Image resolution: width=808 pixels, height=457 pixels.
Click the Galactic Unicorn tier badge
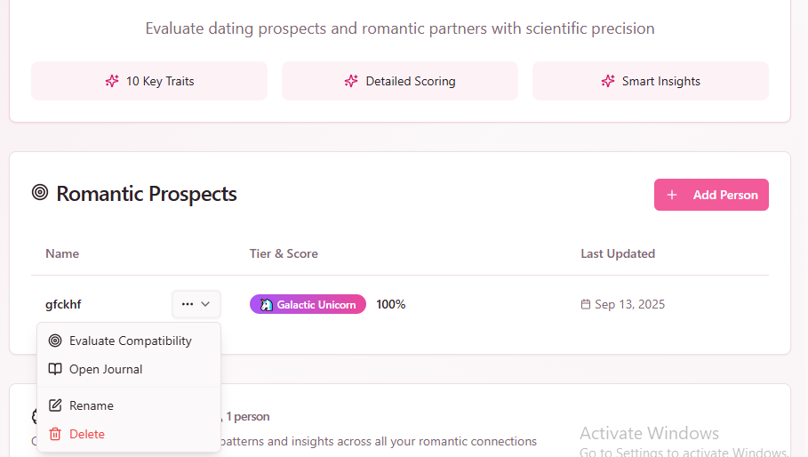(308, 304)
